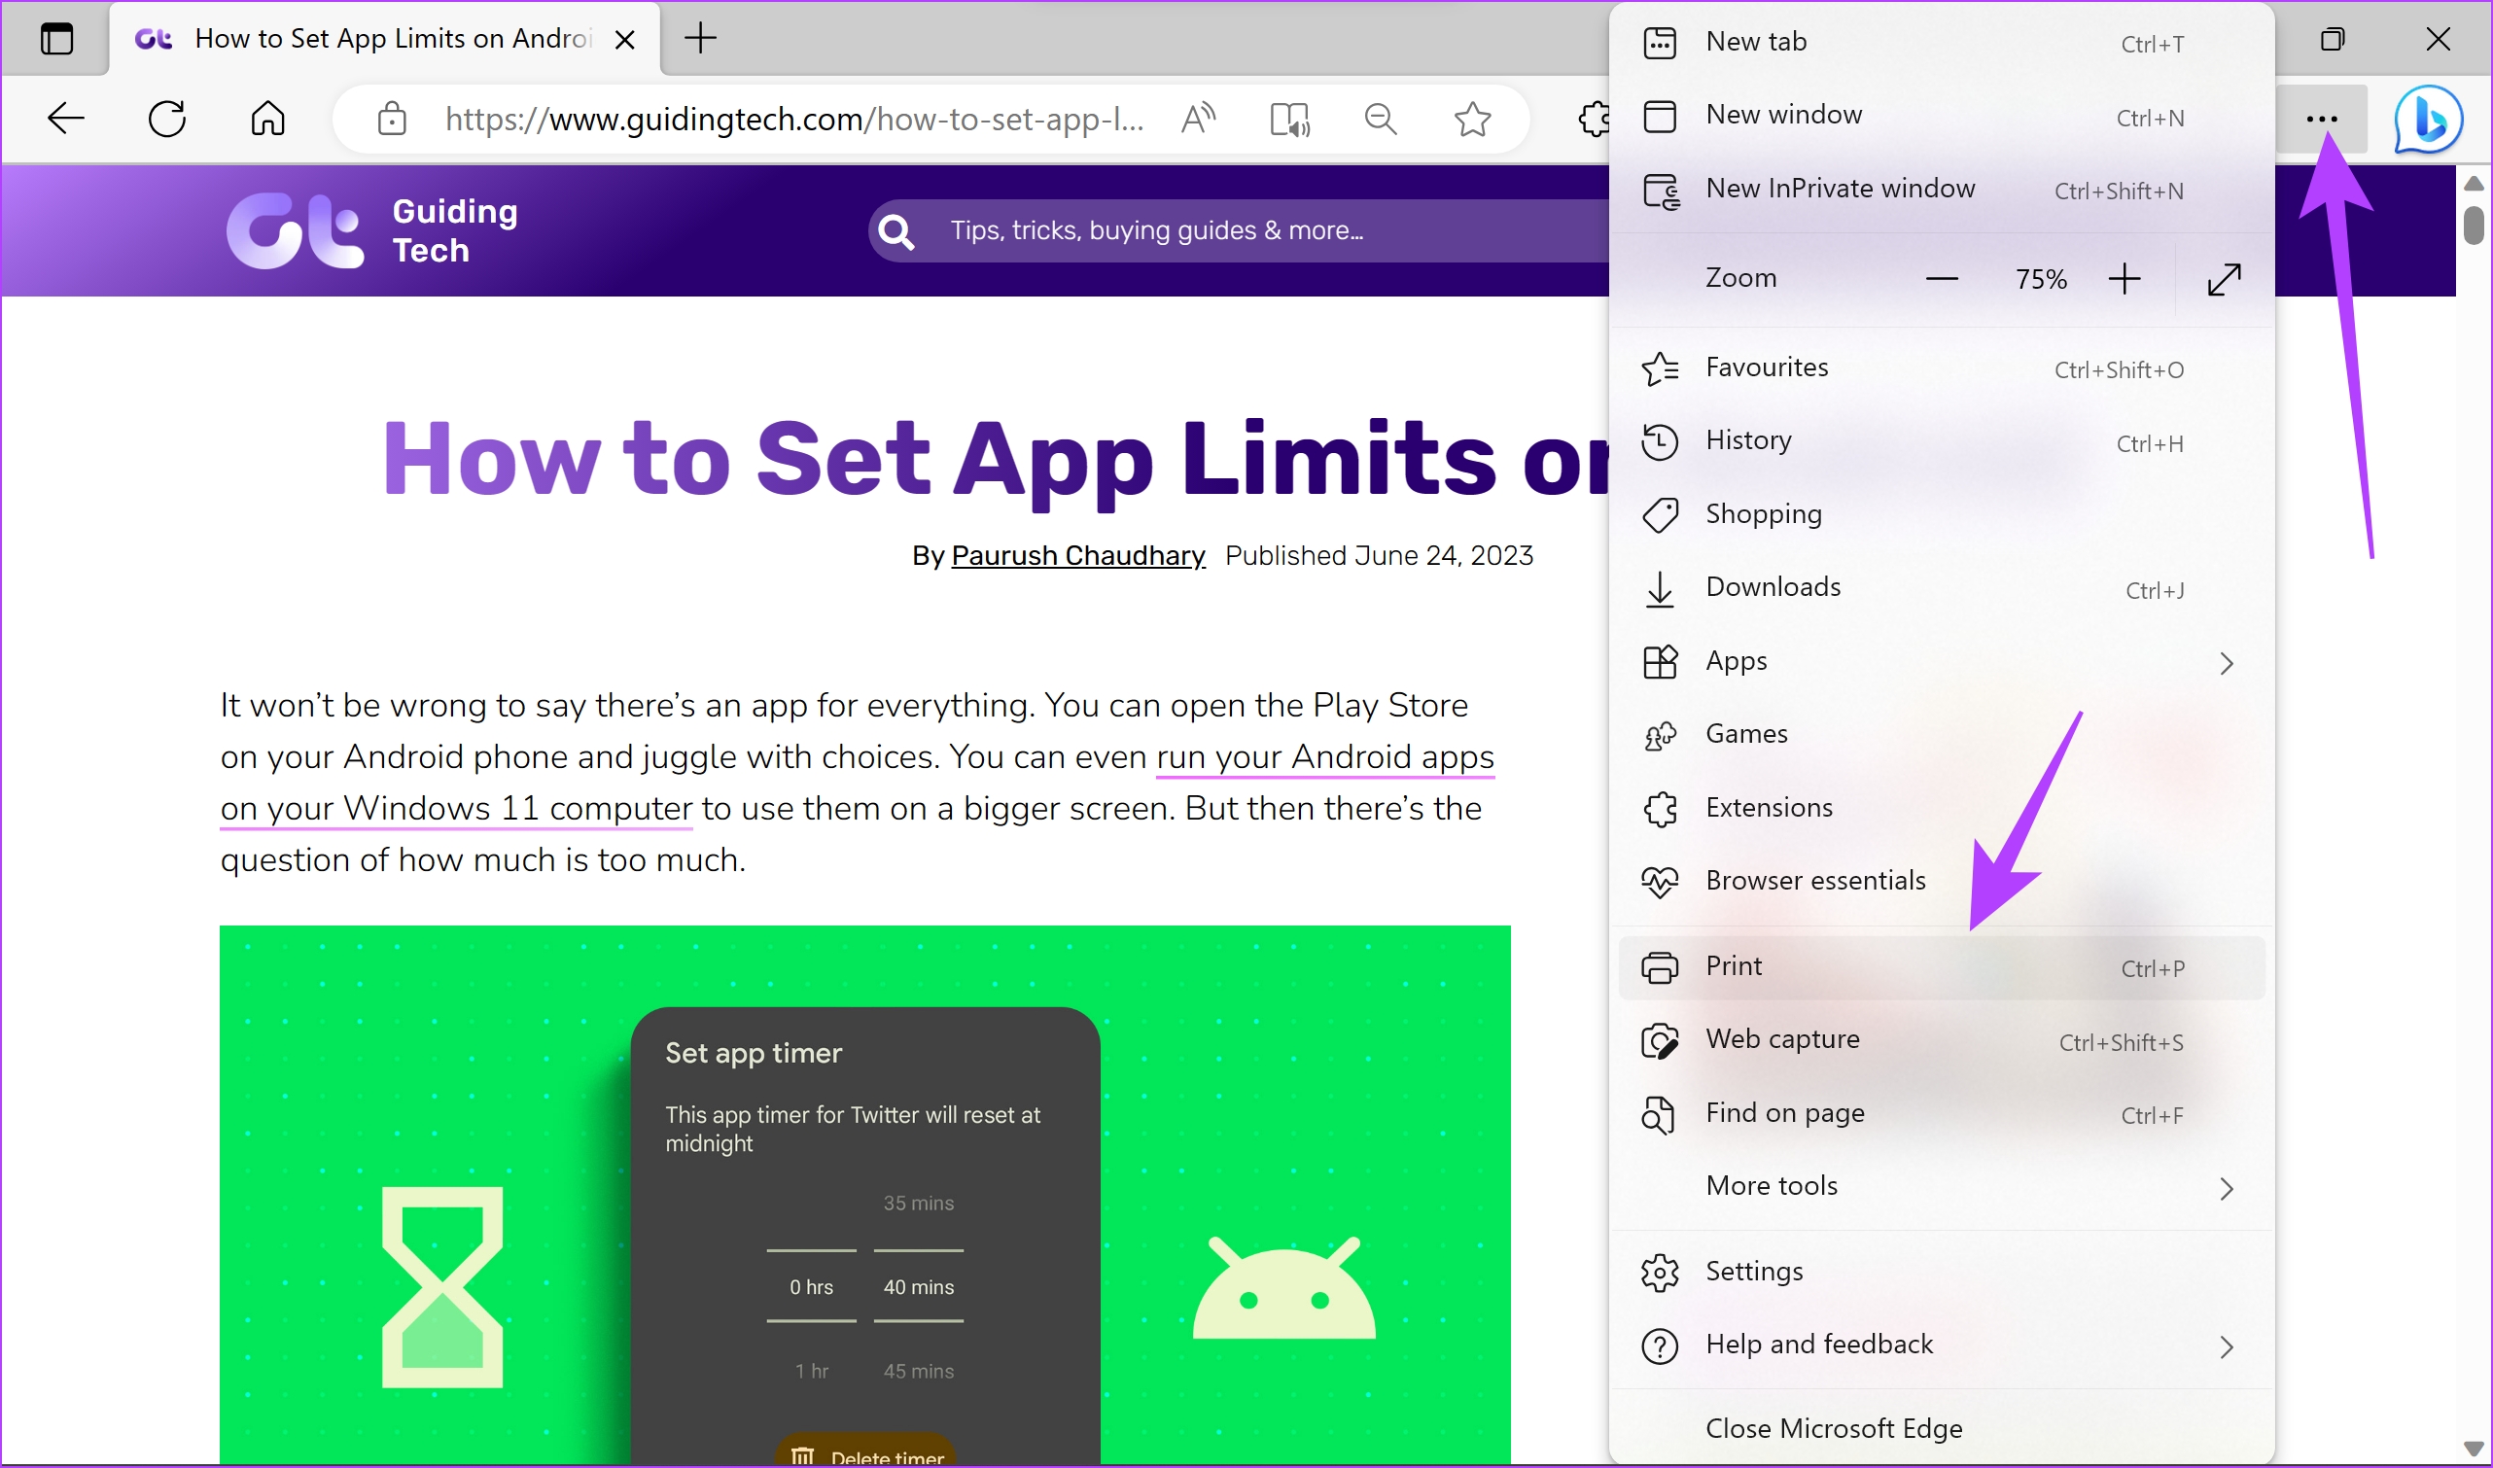Start Read aloud from address bar
Viewport: 2493px width, 1468px height.
coord(1199,119)
